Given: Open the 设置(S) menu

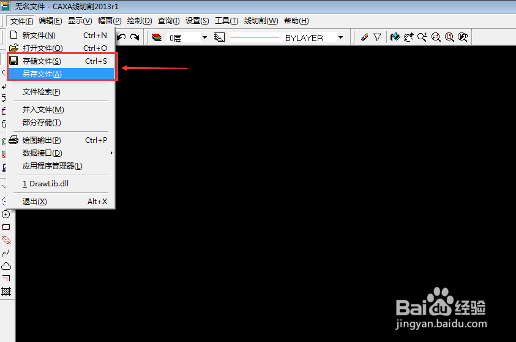Looking at the screenshot, I should [197, 21].
